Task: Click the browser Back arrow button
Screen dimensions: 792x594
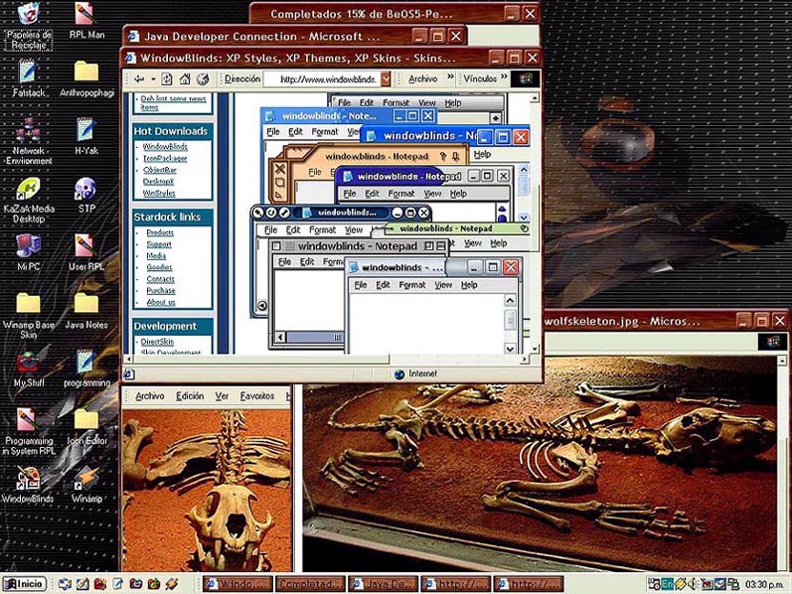Action: click(139, 79)
